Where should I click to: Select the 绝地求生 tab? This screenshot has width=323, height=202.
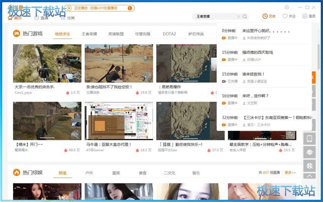(62, 34)
